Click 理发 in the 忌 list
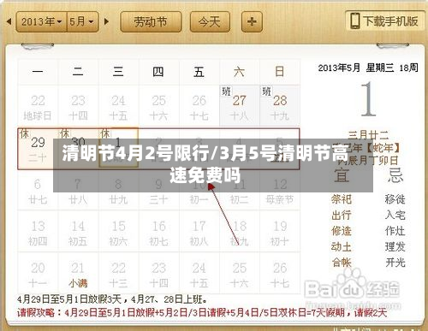The width and height of the screenshot is (428, 331). [395, 246]
